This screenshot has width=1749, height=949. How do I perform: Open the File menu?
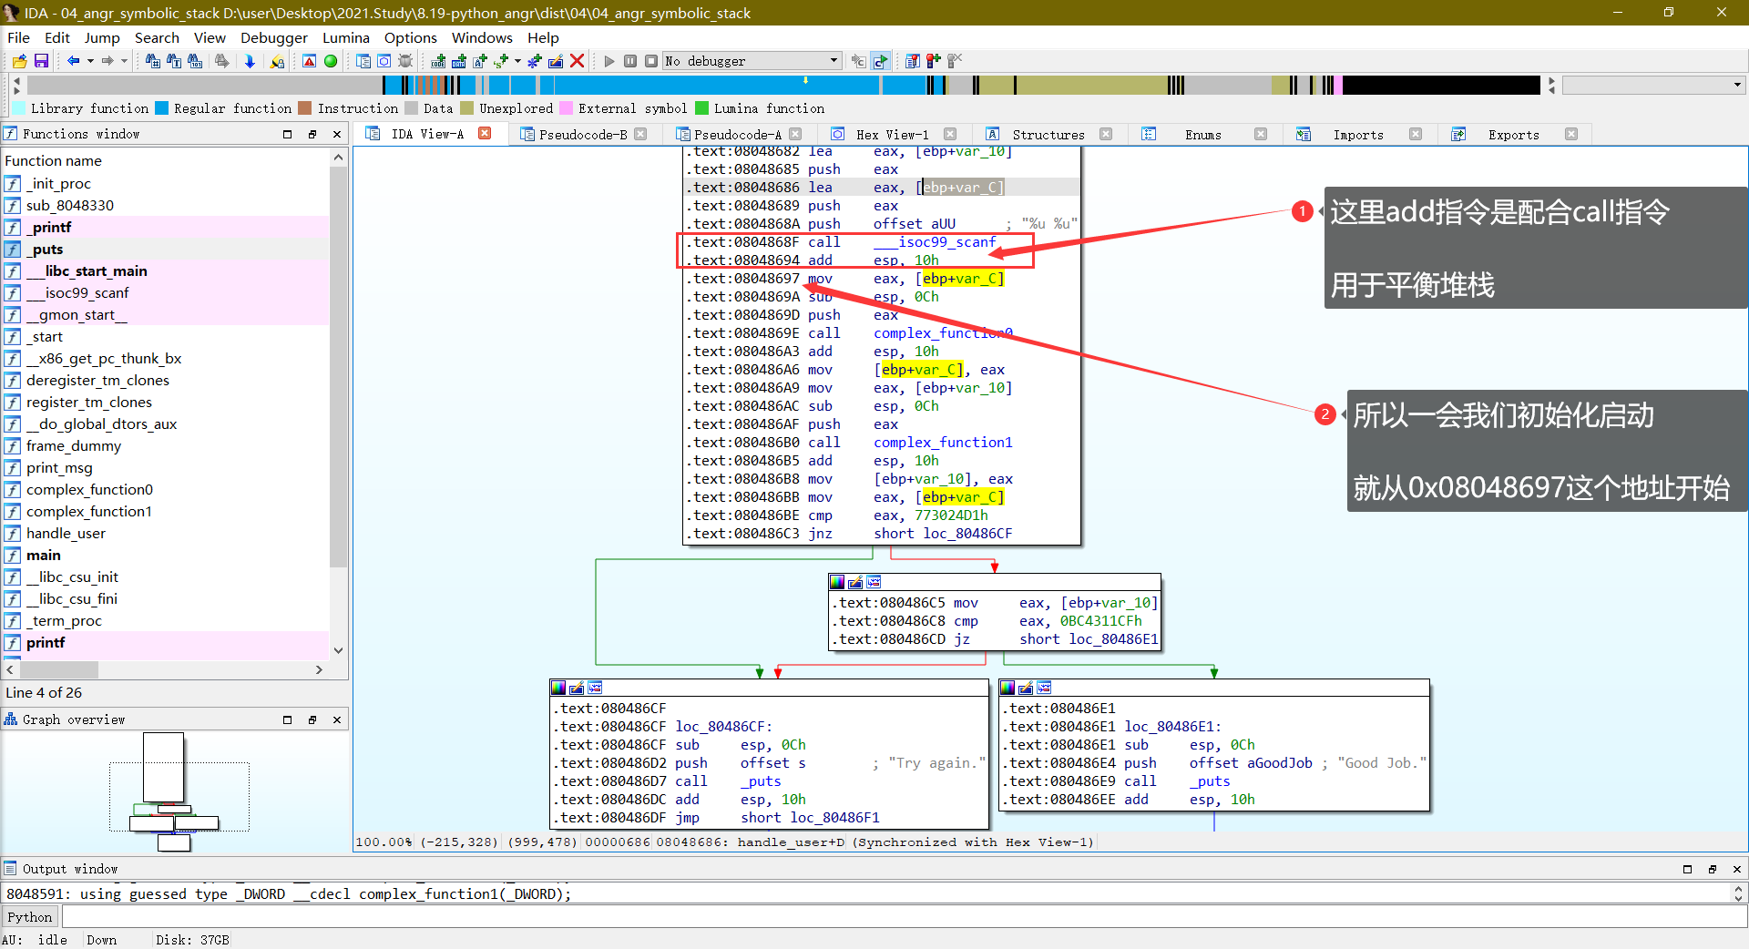click(18, 37)
